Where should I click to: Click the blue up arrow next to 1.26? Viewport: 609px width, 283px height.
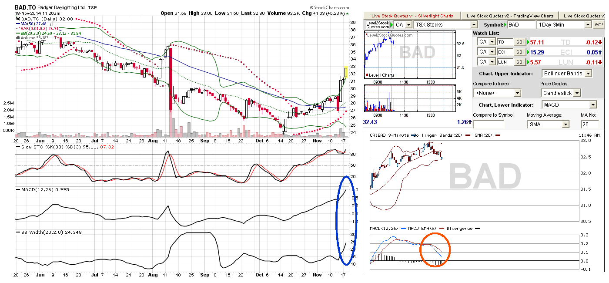pos(470,122)
